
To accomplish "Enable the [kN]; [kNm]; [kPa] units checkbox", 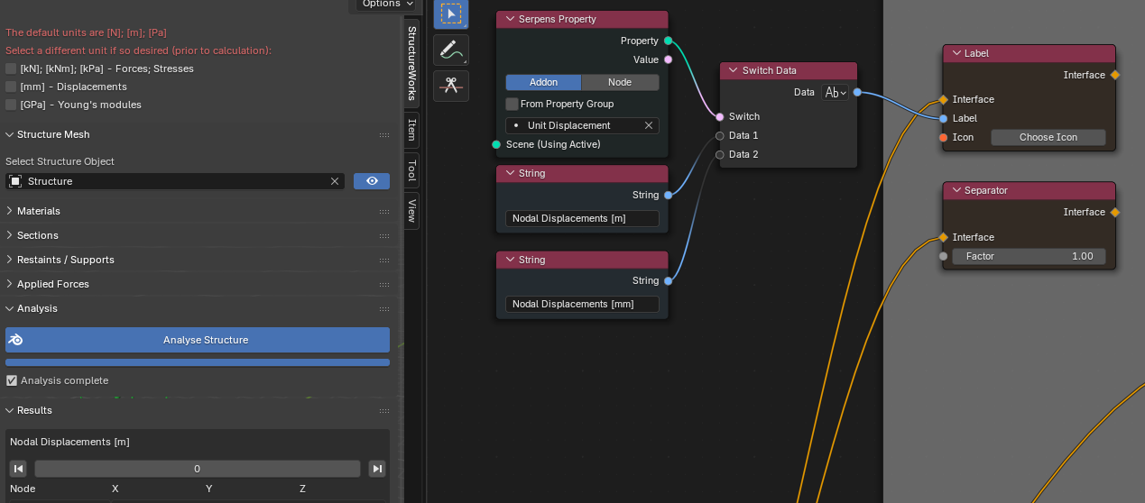I will click(12, 69).
